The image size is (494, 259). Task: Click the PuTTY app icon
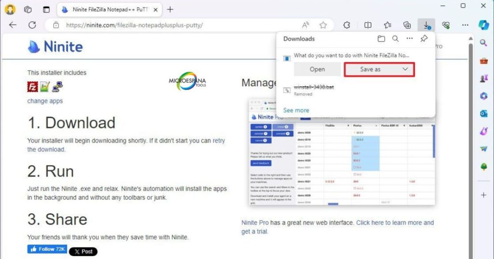tap(57, 87)
